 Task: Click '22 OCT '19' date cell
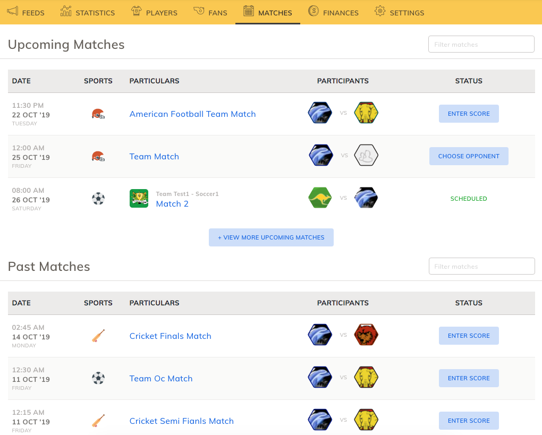[x=31, y=115]
